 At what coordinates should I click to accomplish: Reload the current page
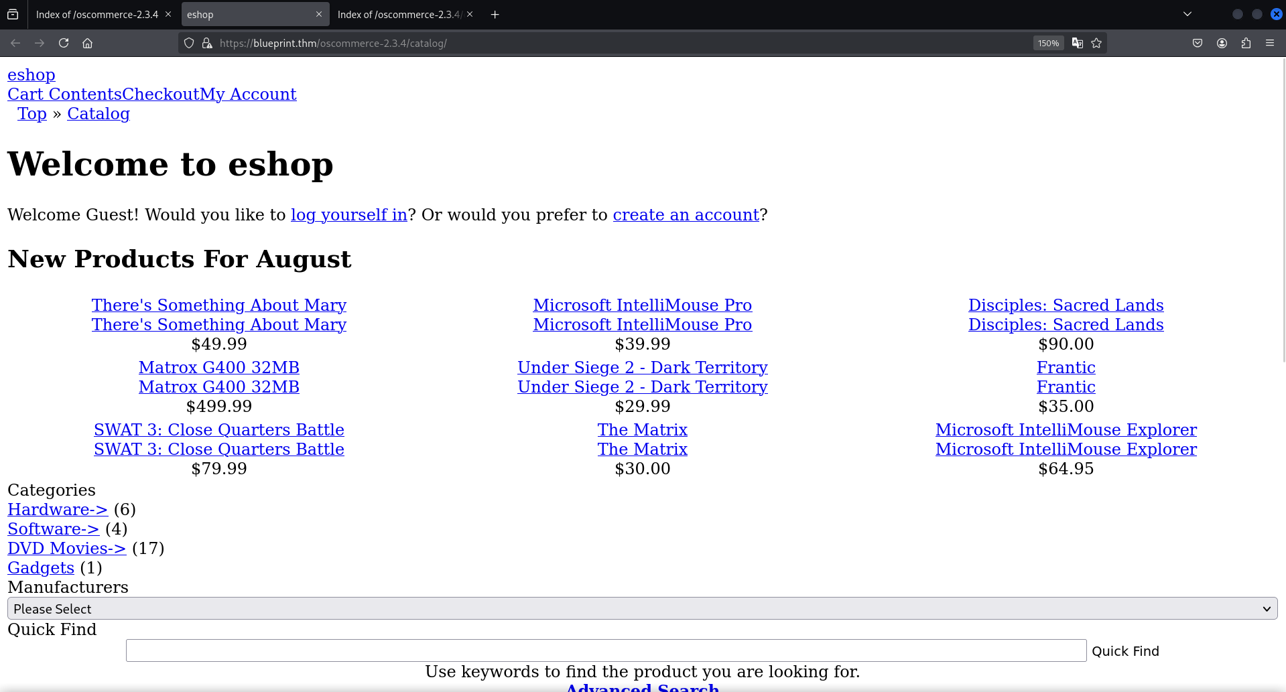click(64, 43)
